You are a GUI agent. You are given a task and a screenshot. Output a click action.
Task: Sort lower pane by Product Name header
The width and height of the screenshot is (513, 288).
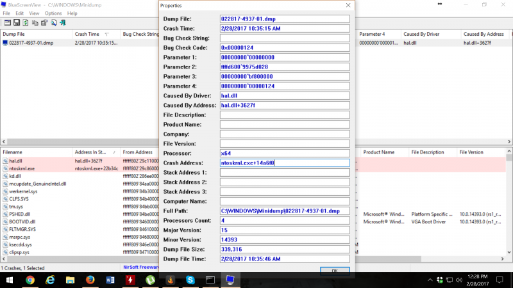pyautogui.click(x=384, y=152)
